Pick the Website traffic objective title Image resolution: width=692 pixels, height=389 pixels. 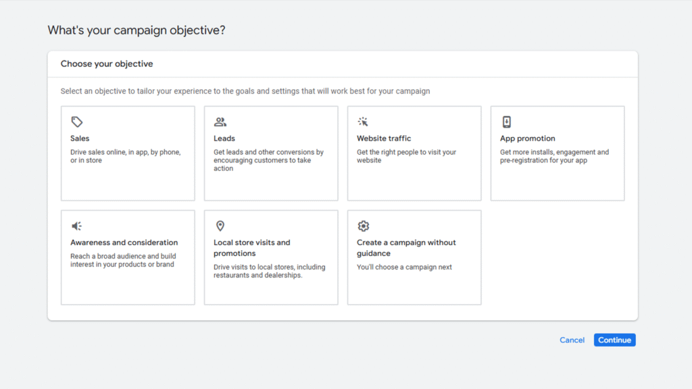point(384,138)
